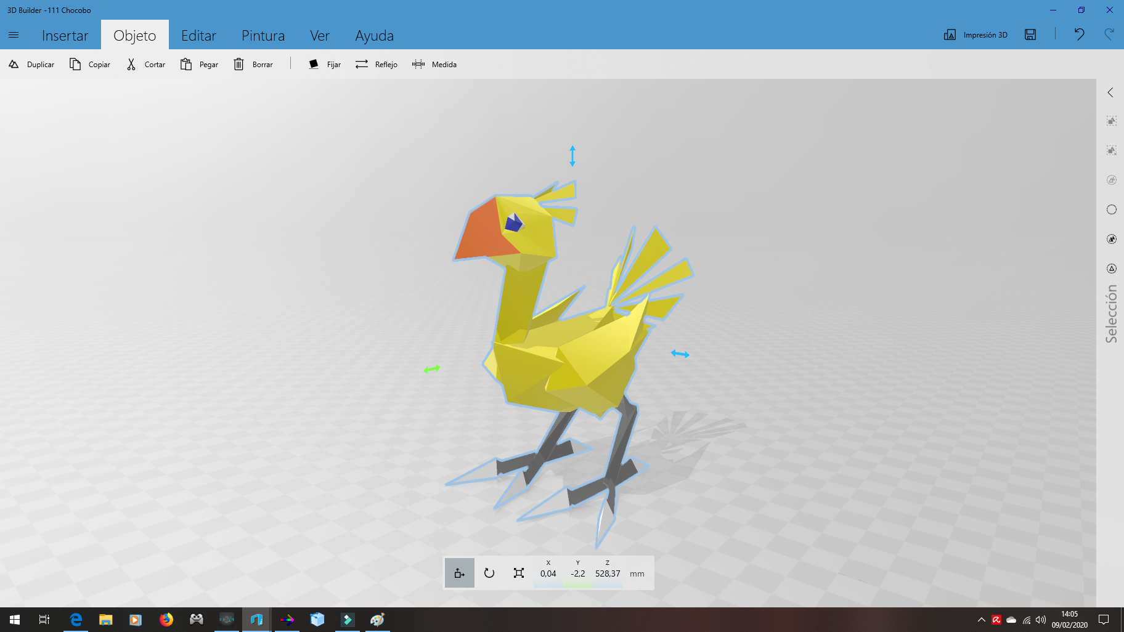Click the blue vertical move arrow handle
This screenshot has height=632, width=1124.
572,156
